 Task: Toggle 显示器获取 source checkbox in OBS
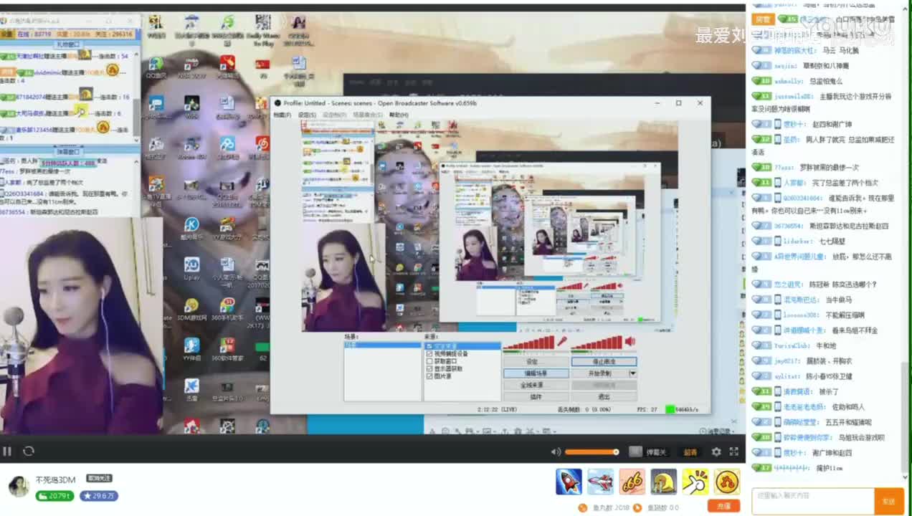click(429, 368)
